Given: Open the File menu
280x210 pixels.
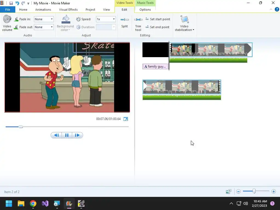Looking at the screenshot, I should coord(8,10).
